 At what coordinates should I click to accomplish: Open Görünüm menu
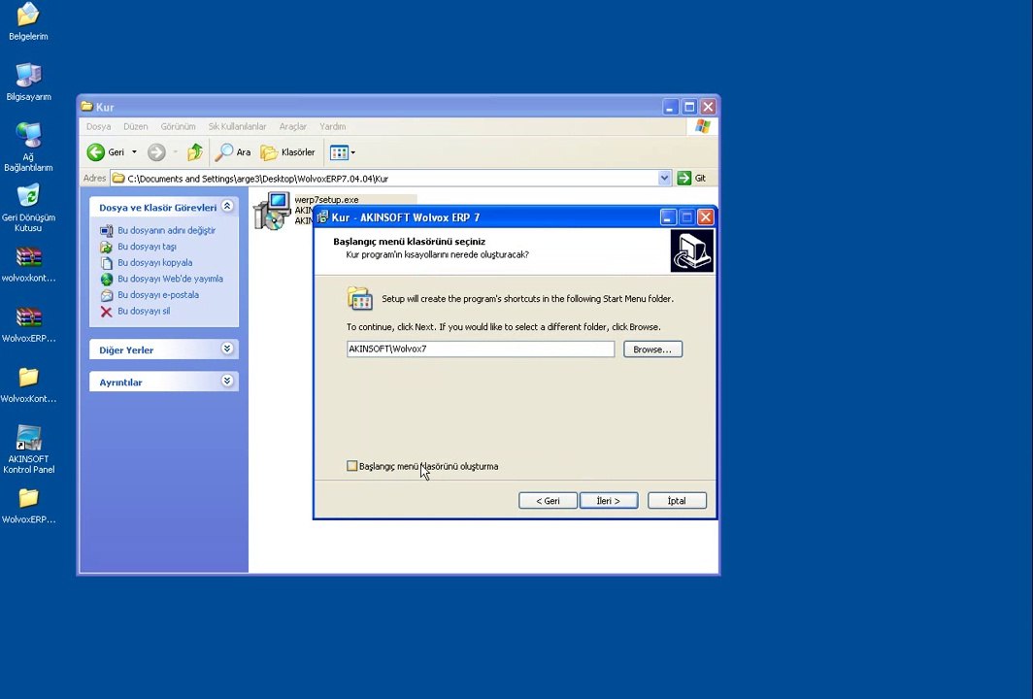(x=178, y=126)
